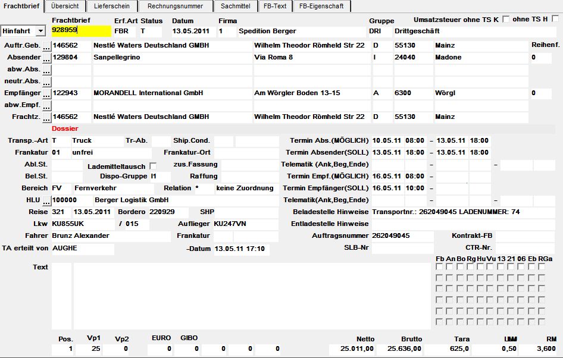Select the Sanpellegrino sender name

pos(117,57)
